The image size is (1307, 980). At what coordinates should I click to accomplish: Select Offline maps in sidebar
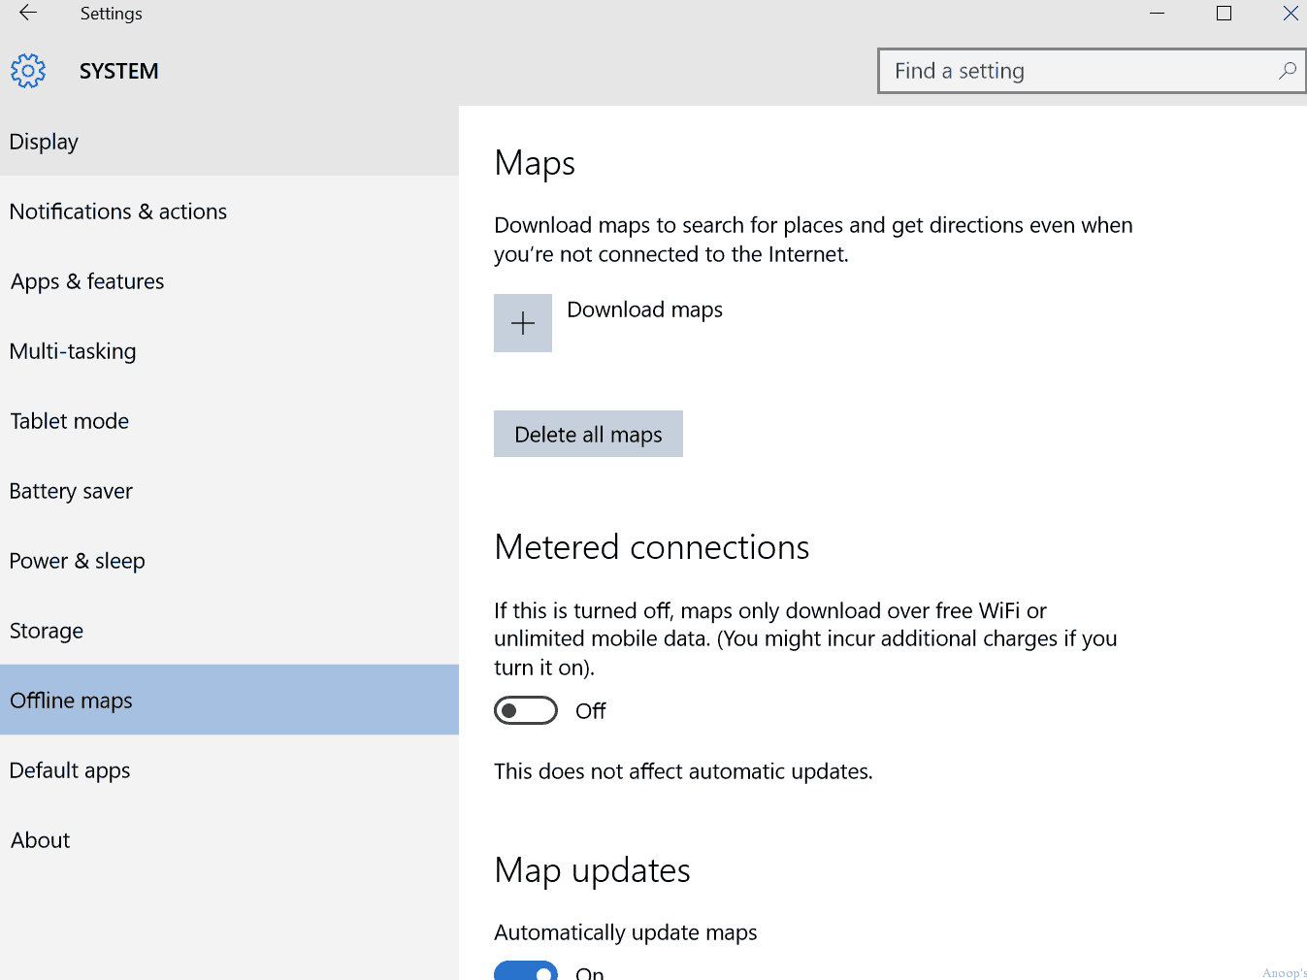[229, 700]
